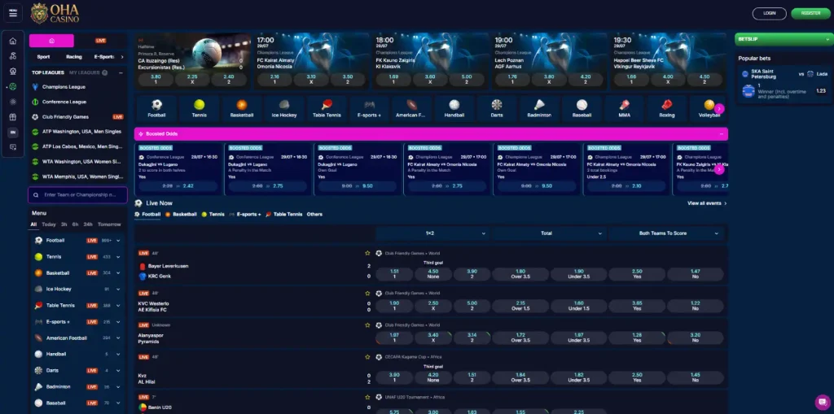Open the chat support bubble icon
The image size is (834, 414).
coord(823,403)
